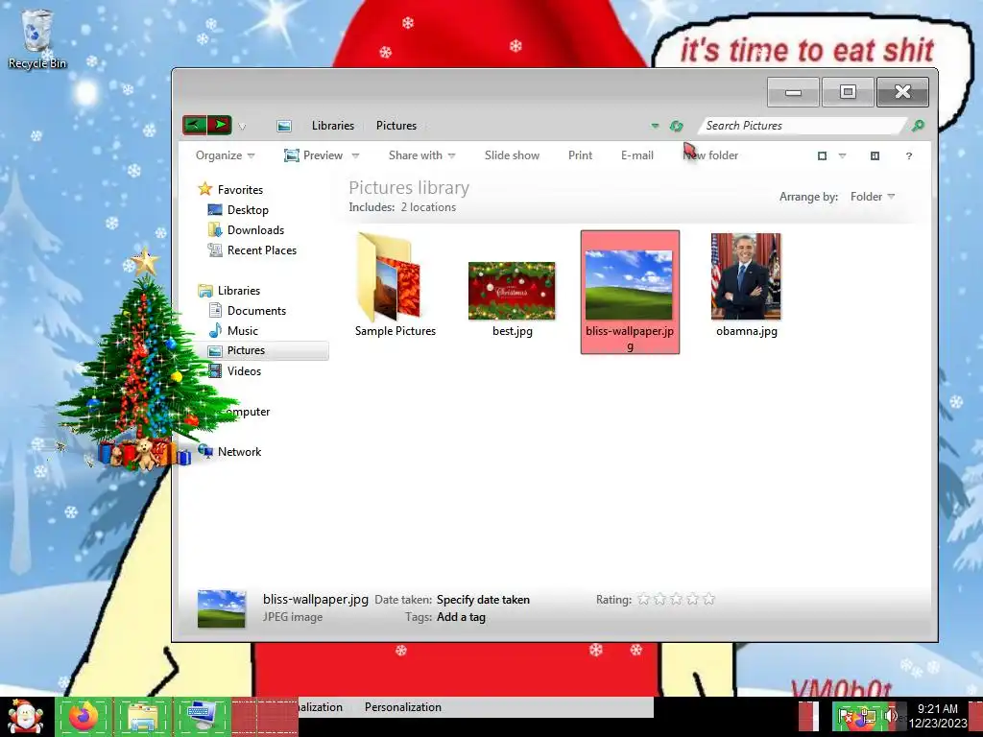
Task: Select the Sample Pictures folder
Action: coord(395,285)
